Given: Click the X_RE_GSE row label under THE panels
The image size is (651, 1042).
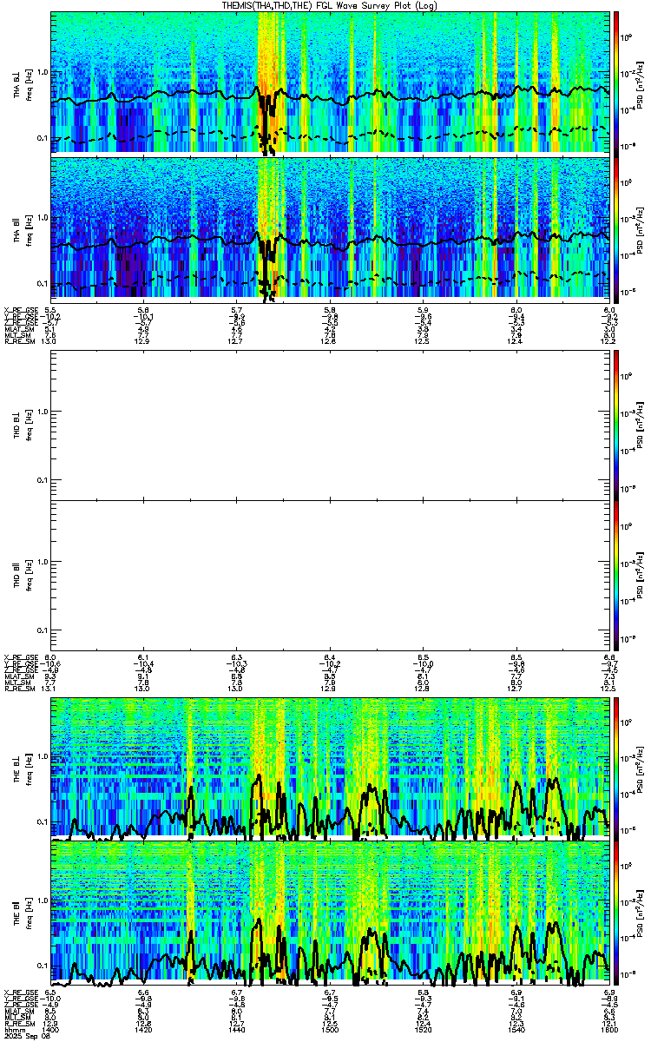Looking at the screenshot, I should click(x=20, y=991).
